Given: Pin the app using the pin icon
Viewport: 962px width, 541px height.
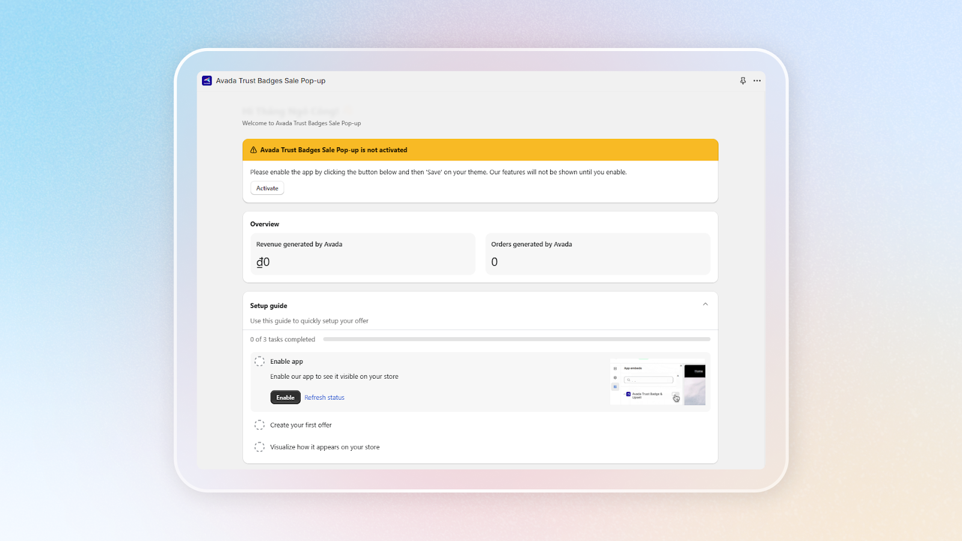Looking at the screenshot, I should (x=743, y=81).
